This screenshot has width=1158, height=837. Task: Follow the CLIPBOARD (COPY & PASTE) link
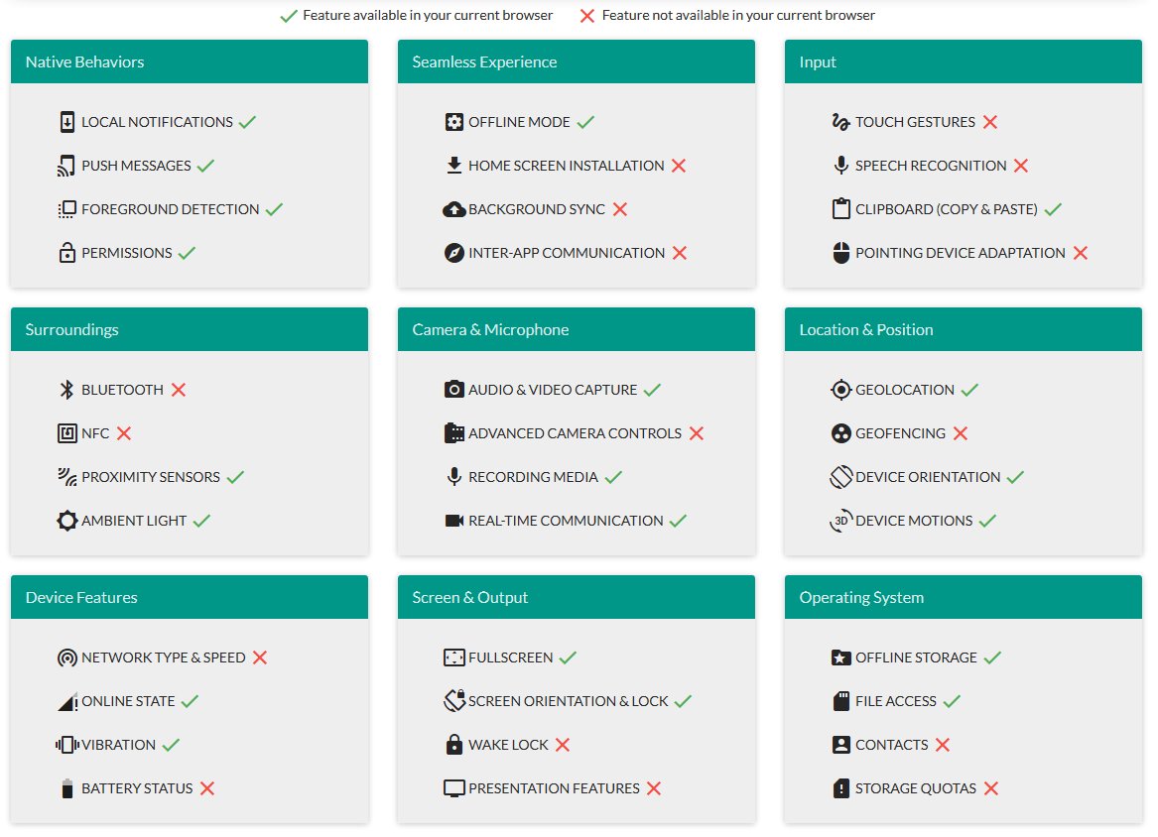(x=946, y=209)
